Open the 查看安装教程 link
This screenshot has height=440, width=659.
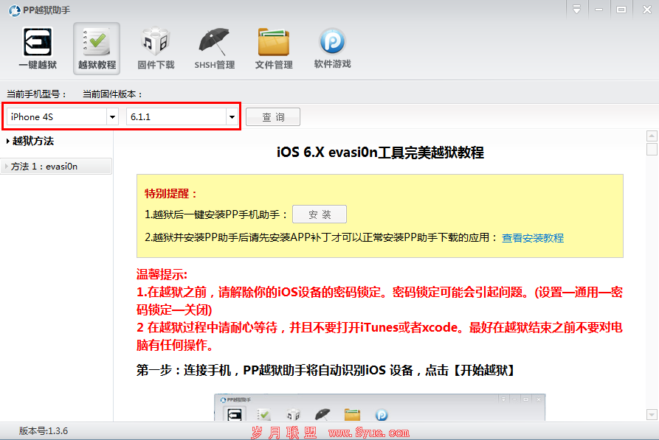point(533,238)
